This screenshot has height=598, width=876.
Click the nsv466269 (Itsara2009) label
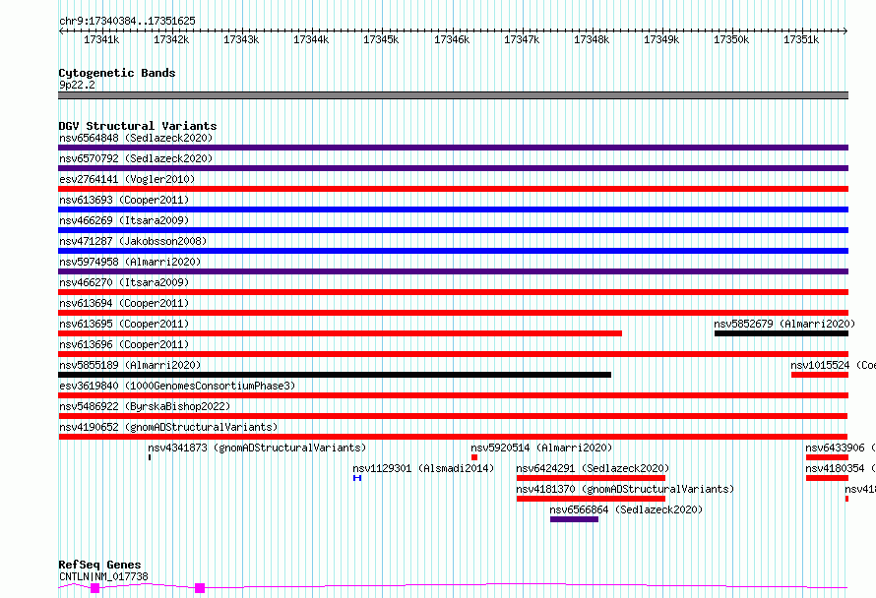tap(124, 220)
